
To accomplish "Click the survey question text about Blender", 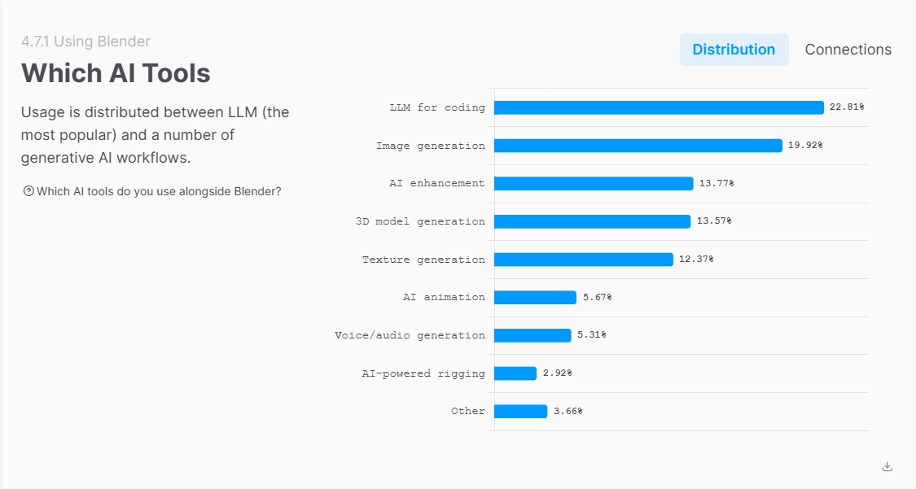I will coord(159,191).
